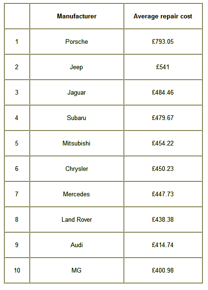Screen dimensions: 208x290
Task: Click the £484.46 cost value
Action: [x=163, y=92]
